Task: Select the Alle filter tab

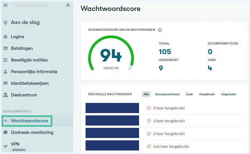Action: click(x=146, y=94)
